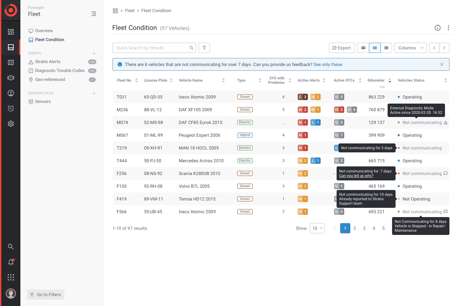Sort by Vehicle Name column
The image size is (459, 306).
point(223,80)
